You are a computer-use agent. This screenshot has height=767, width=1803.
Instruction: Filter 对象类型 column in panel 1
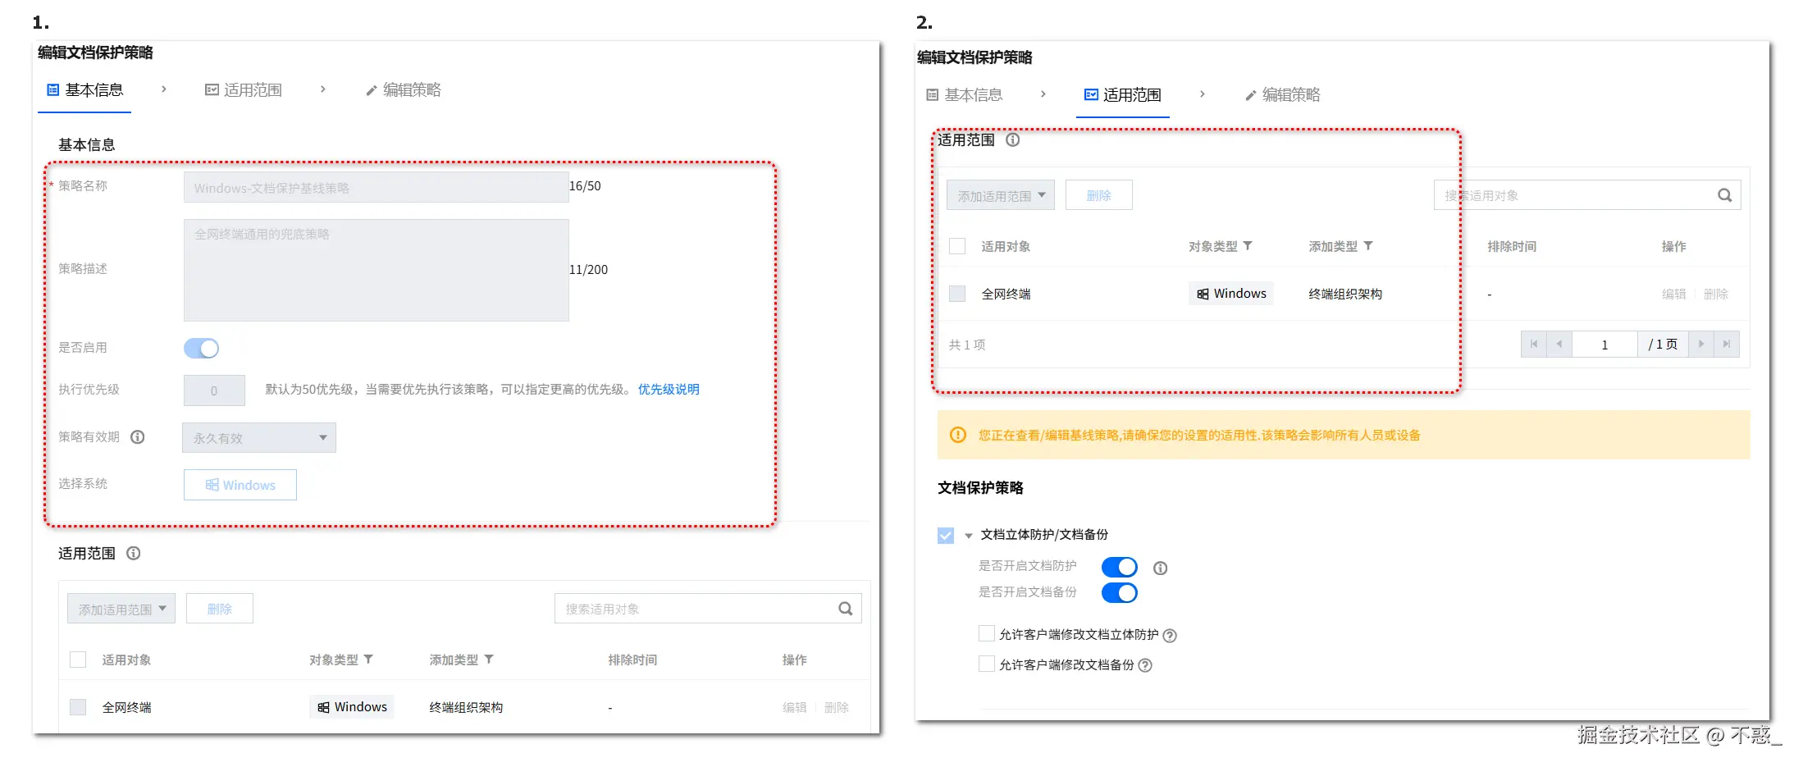[368, 660]
